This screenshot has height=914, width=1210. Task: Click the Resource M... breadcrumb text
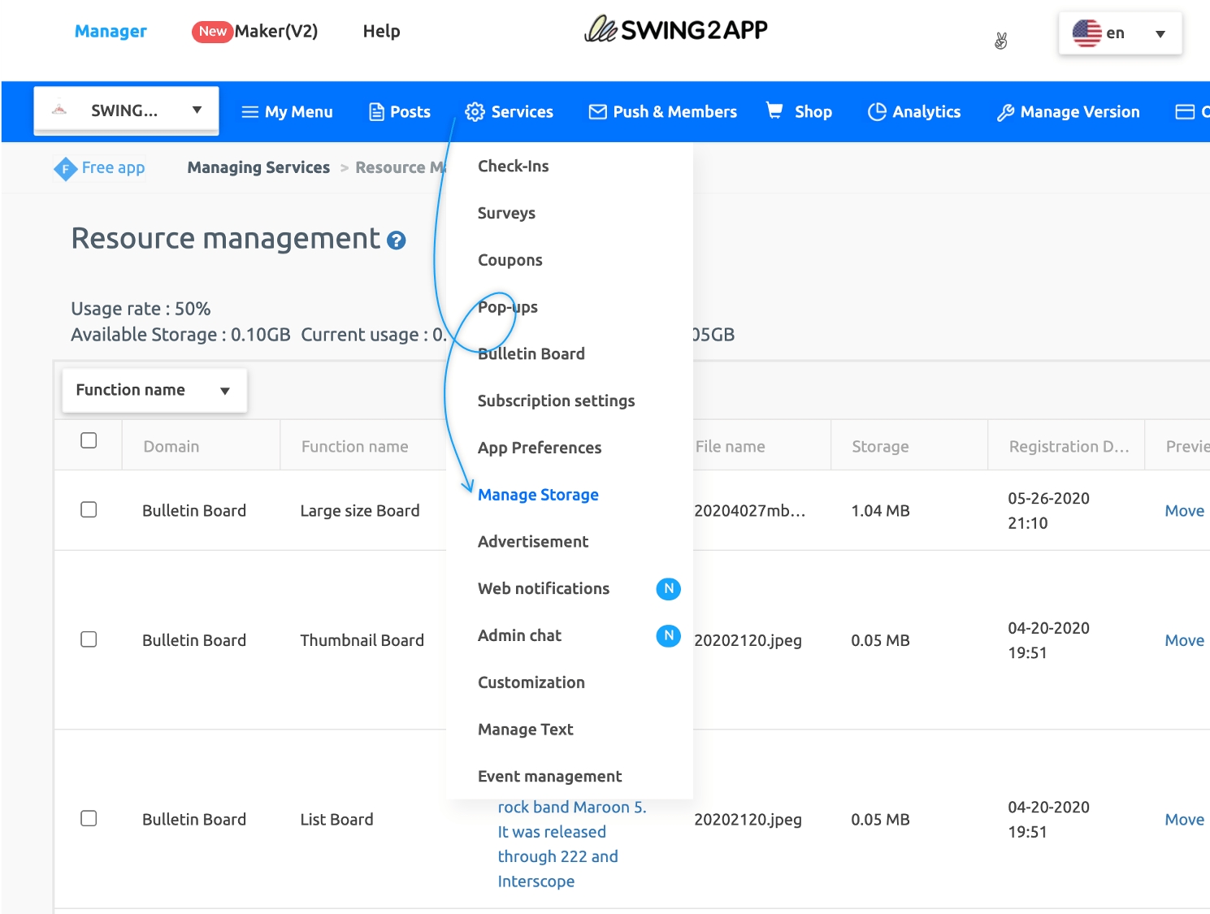(x=400, y=168)
